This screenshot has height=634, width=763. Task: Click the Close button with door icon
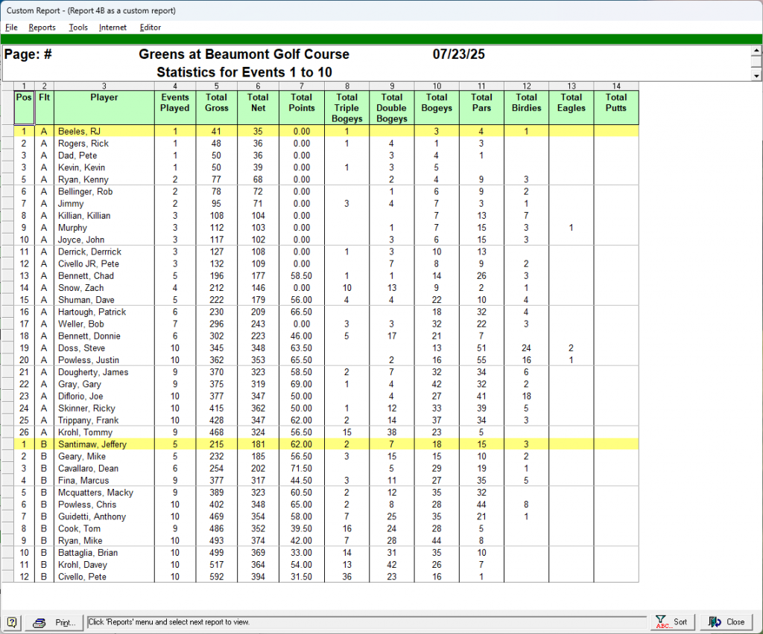coord(726,622)
